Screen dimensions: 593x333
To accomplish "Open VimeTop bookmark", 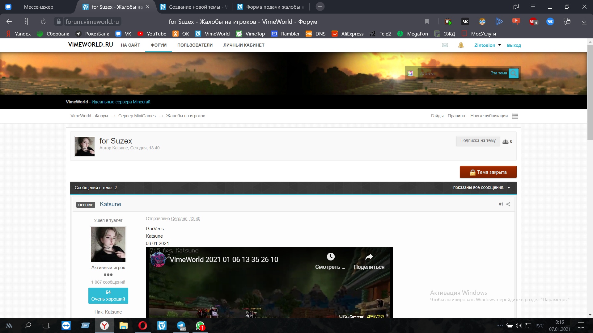I will coord(250,34).
